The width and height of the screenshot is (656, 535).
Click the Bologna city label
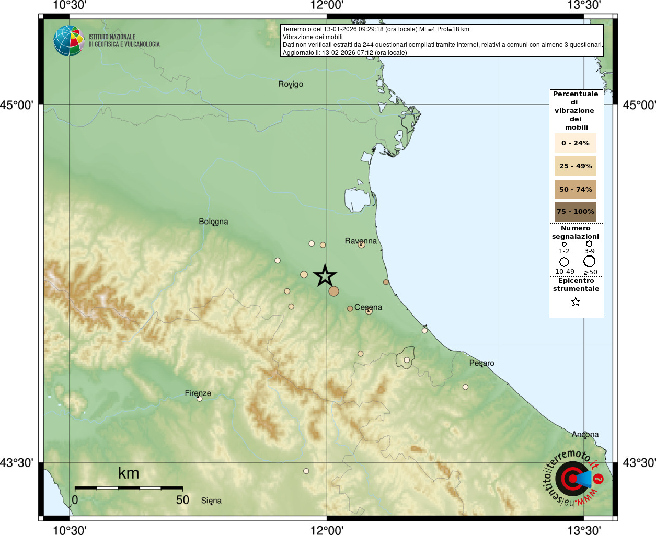[x=213, y=222]
